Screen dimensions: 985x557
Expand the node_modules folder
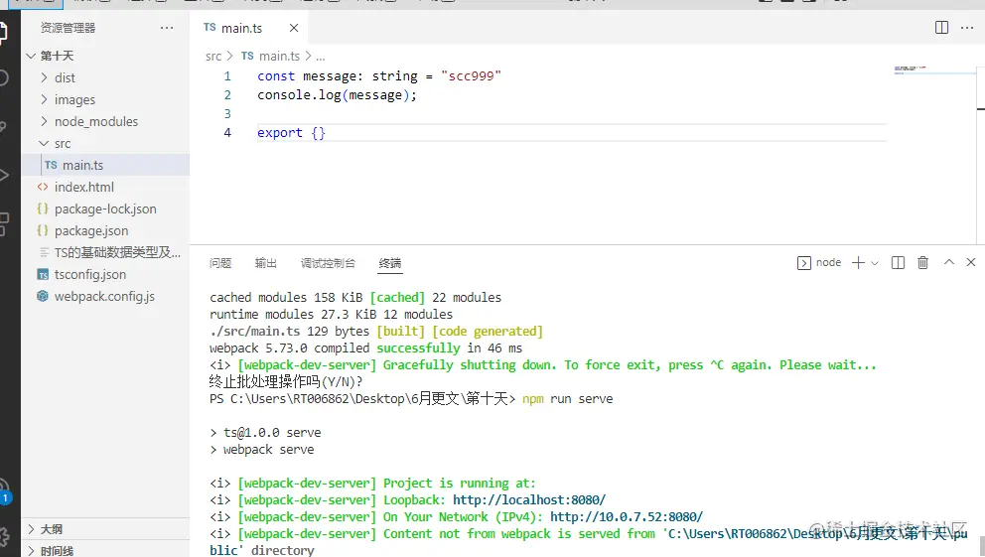(105, 121)
